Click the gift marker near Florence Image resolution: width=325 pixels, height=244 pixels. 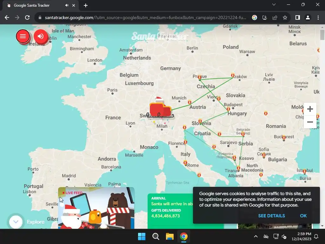(185, 142)
